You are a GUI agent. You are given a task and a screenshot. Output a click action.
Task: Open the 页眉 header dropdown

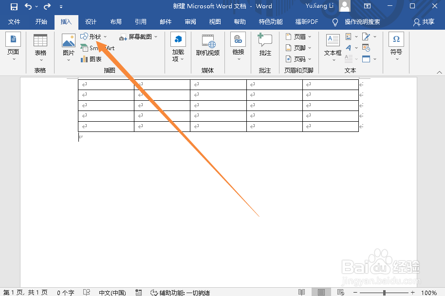(298, 37)
